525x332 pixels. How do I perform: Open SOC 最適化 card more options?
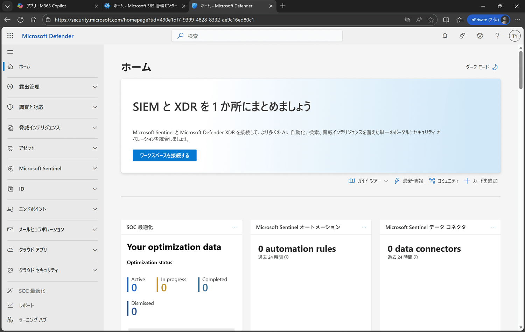point(234,227)
